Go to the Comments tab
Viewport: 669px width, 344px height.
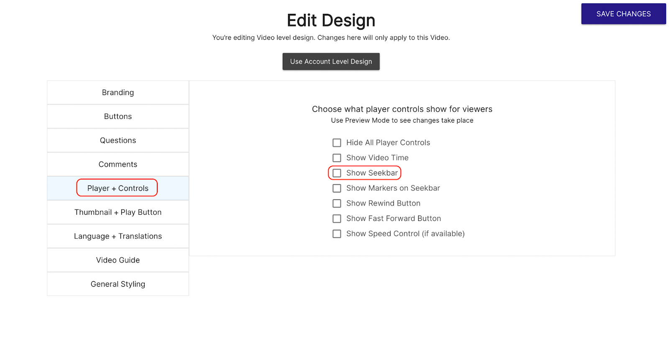pyautogui.click(x=118, y=164)
